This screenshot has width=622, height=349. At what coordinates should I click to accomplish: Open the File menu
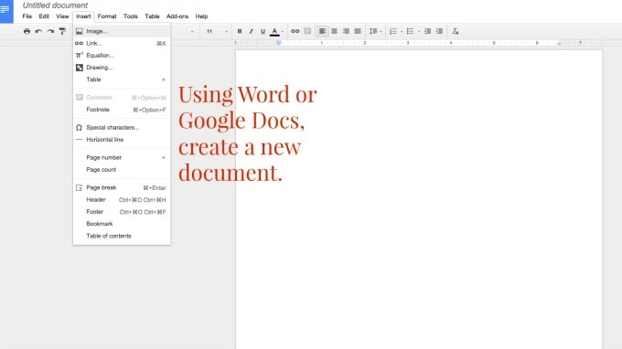coord(27,16)
